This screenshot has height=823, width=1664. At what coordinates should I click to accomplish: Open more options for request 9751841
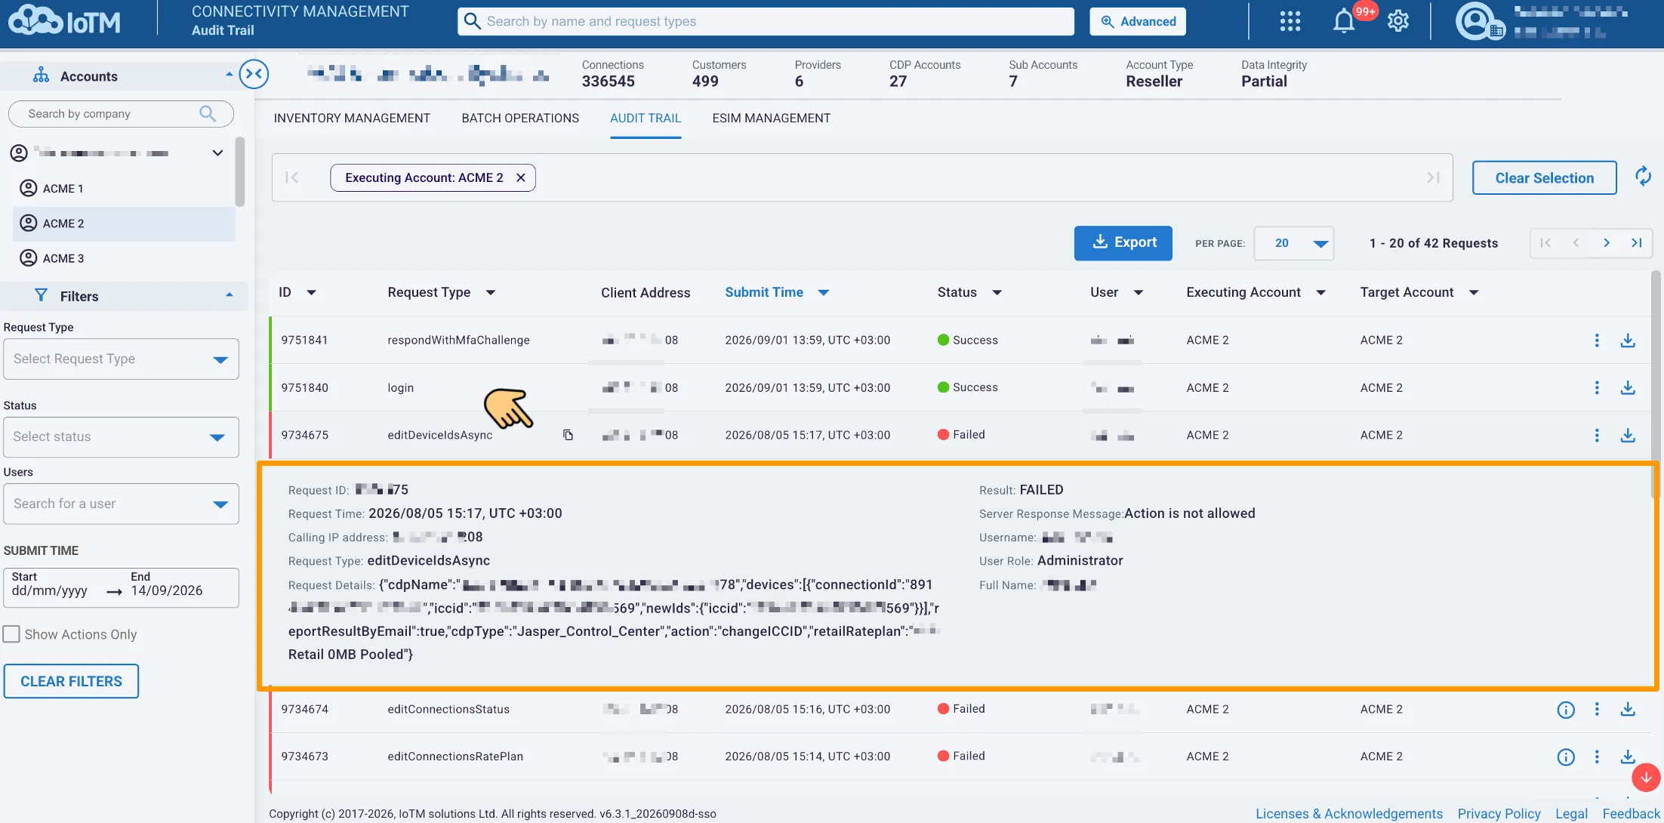[x=1597, y=341]
